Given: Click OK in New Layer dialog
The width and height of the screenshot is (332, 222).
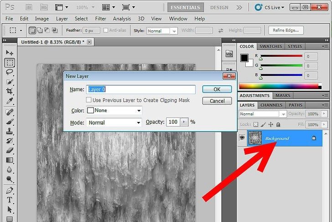Looking at the screenshot, I should click(x=217, y=89).
